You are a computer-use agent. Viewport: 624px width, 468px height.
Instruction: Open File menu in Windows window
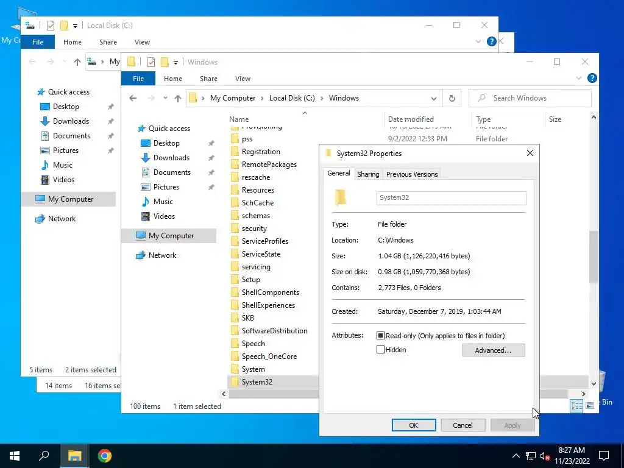click(x=138, y=79)
